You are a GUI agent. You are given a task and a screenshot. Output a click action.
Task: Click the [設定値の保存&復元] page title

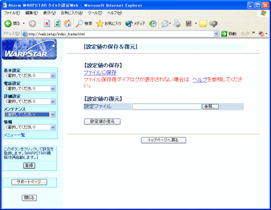coord(111,47)
